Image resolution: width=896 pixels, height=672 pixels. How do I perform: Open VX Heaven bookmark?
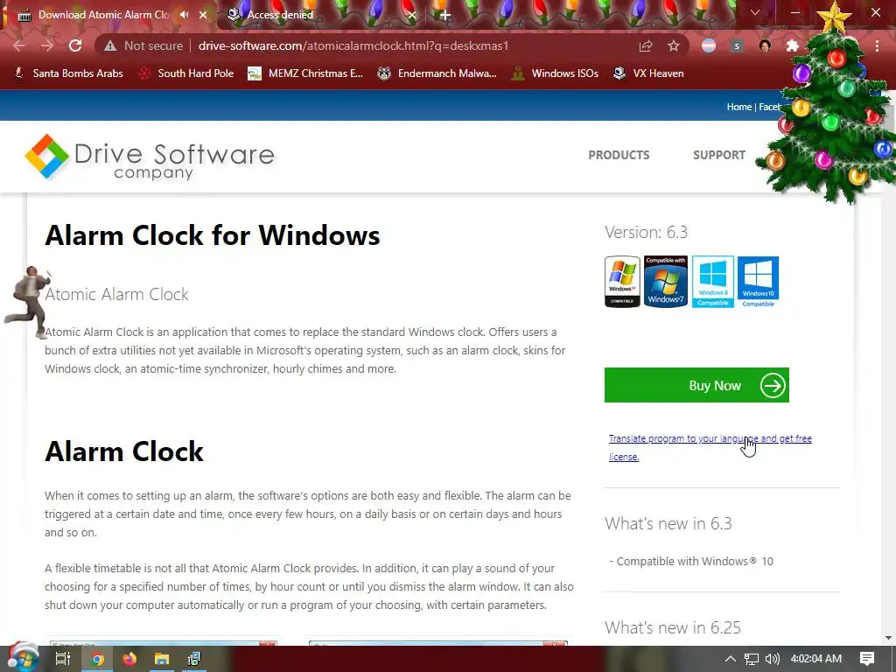(648, 73)
